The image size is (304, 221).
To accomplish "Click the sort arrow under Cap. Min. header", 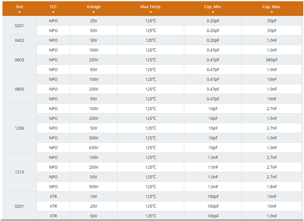I will click(x=213, y=12).
